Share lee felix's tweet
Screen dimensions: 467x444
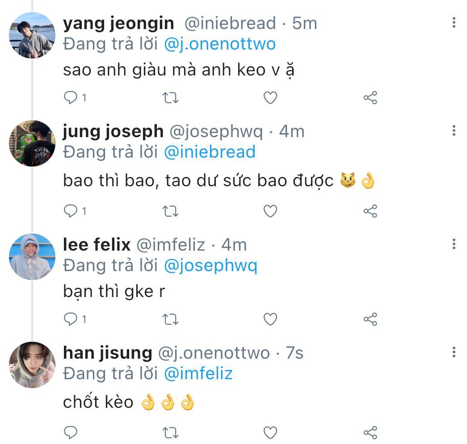click(x=370, y=319)
